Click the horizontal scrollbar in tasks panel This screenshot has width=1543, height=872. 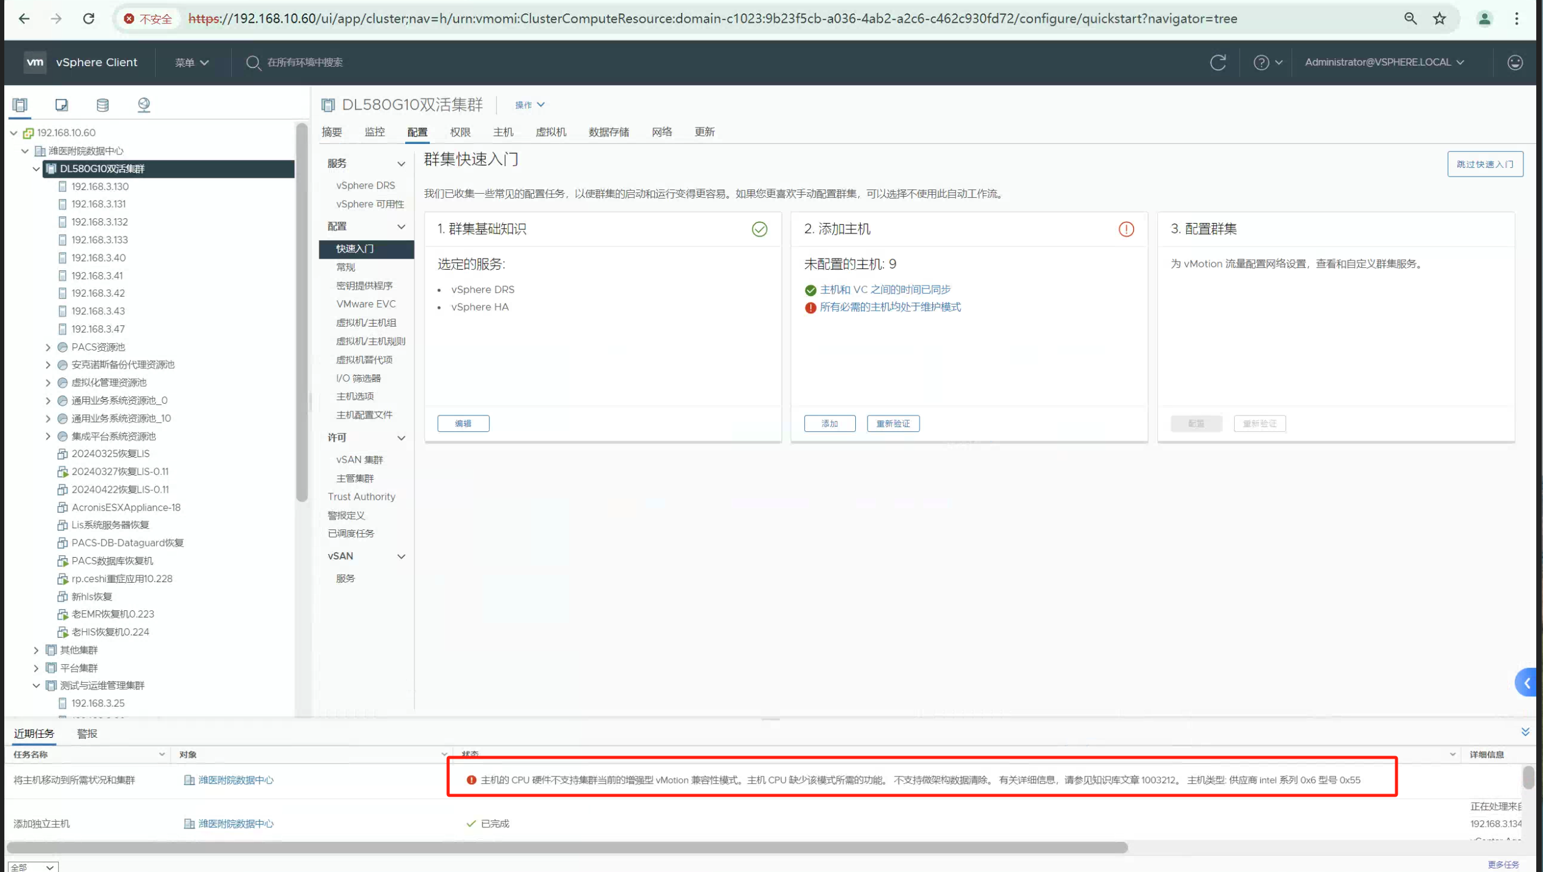[566, 847]
